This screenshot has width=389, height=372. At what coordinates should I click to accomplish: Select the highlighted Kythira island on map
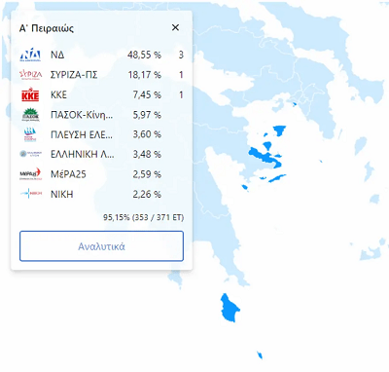pos(230,308)
